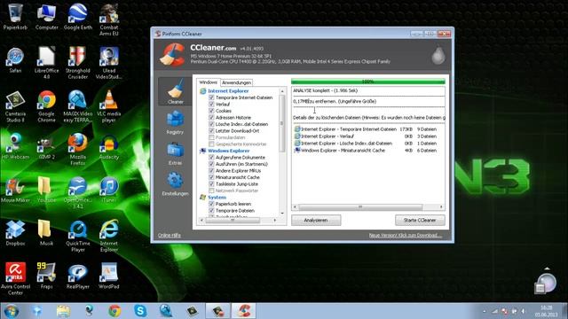Select Google Chrome desktop shortcut
Screen dimensions: 568x319
46,106
